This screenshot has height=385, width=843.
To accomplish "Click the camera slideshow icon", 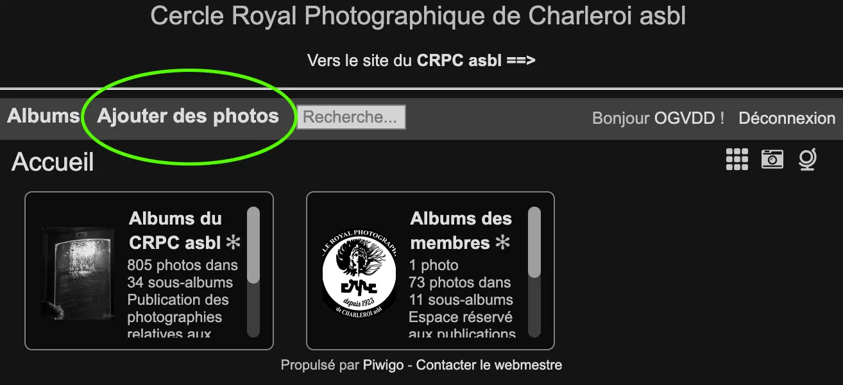I will [x=772, y=159].
